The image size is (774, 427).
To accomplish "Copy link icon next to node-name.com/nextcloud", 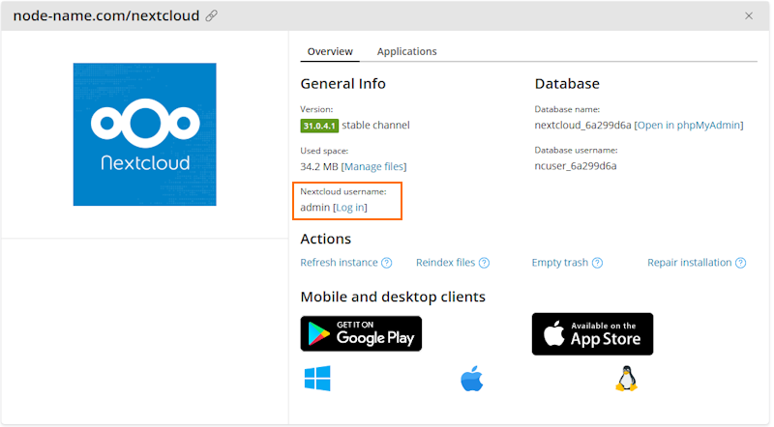I will tap(211, 15).
